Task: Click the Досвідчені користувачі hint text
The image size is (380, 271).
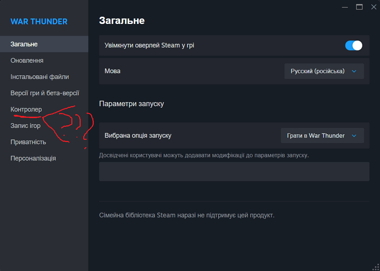Action: click(204, 155)
